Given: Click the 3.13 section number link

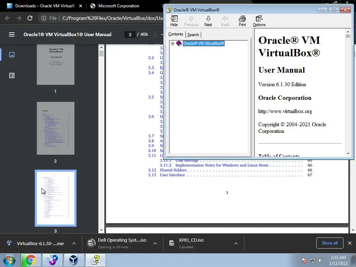Looking at the screenshot, I should 152,175.
